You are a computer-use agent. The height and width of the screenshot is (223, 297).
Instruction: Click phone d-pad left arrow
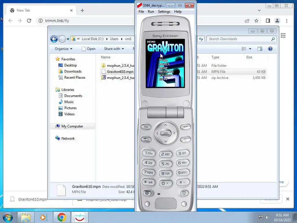pyautogui.click(x=157, y=133)
